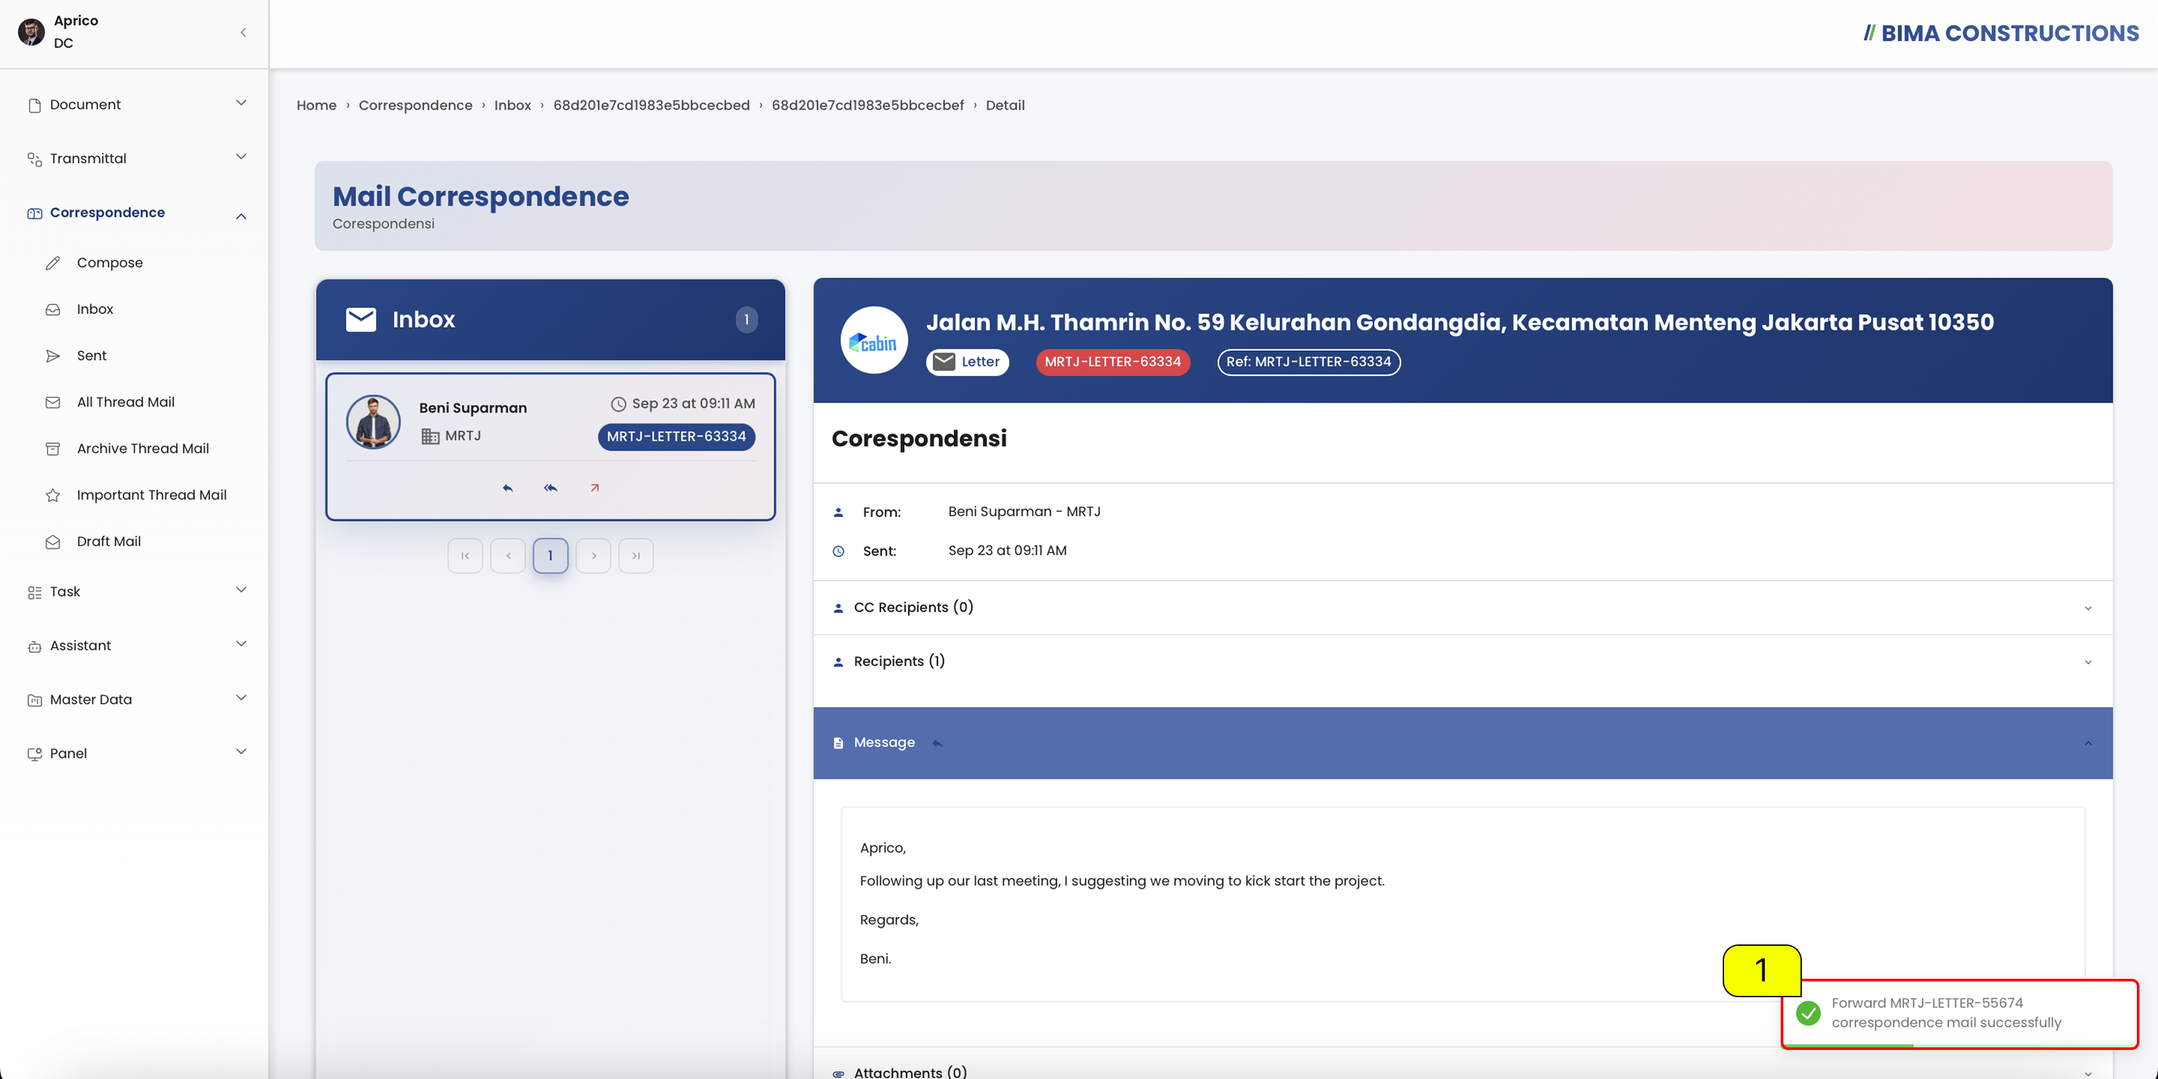Viewport: 2158px width, 1079px height.
Task: Click the Cabin company logo
Action: pyautogui.click(x=874, y=340)
